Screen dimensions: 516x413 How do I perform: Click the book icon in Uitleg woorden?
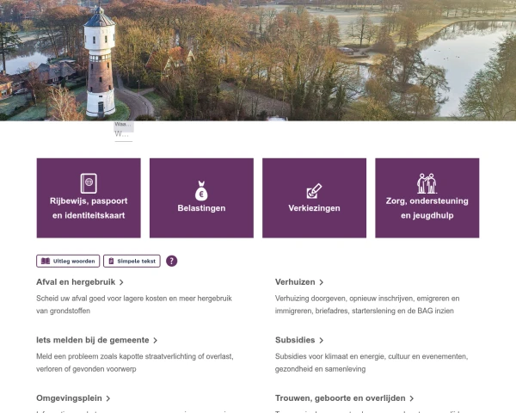click(x=46, y=261)
